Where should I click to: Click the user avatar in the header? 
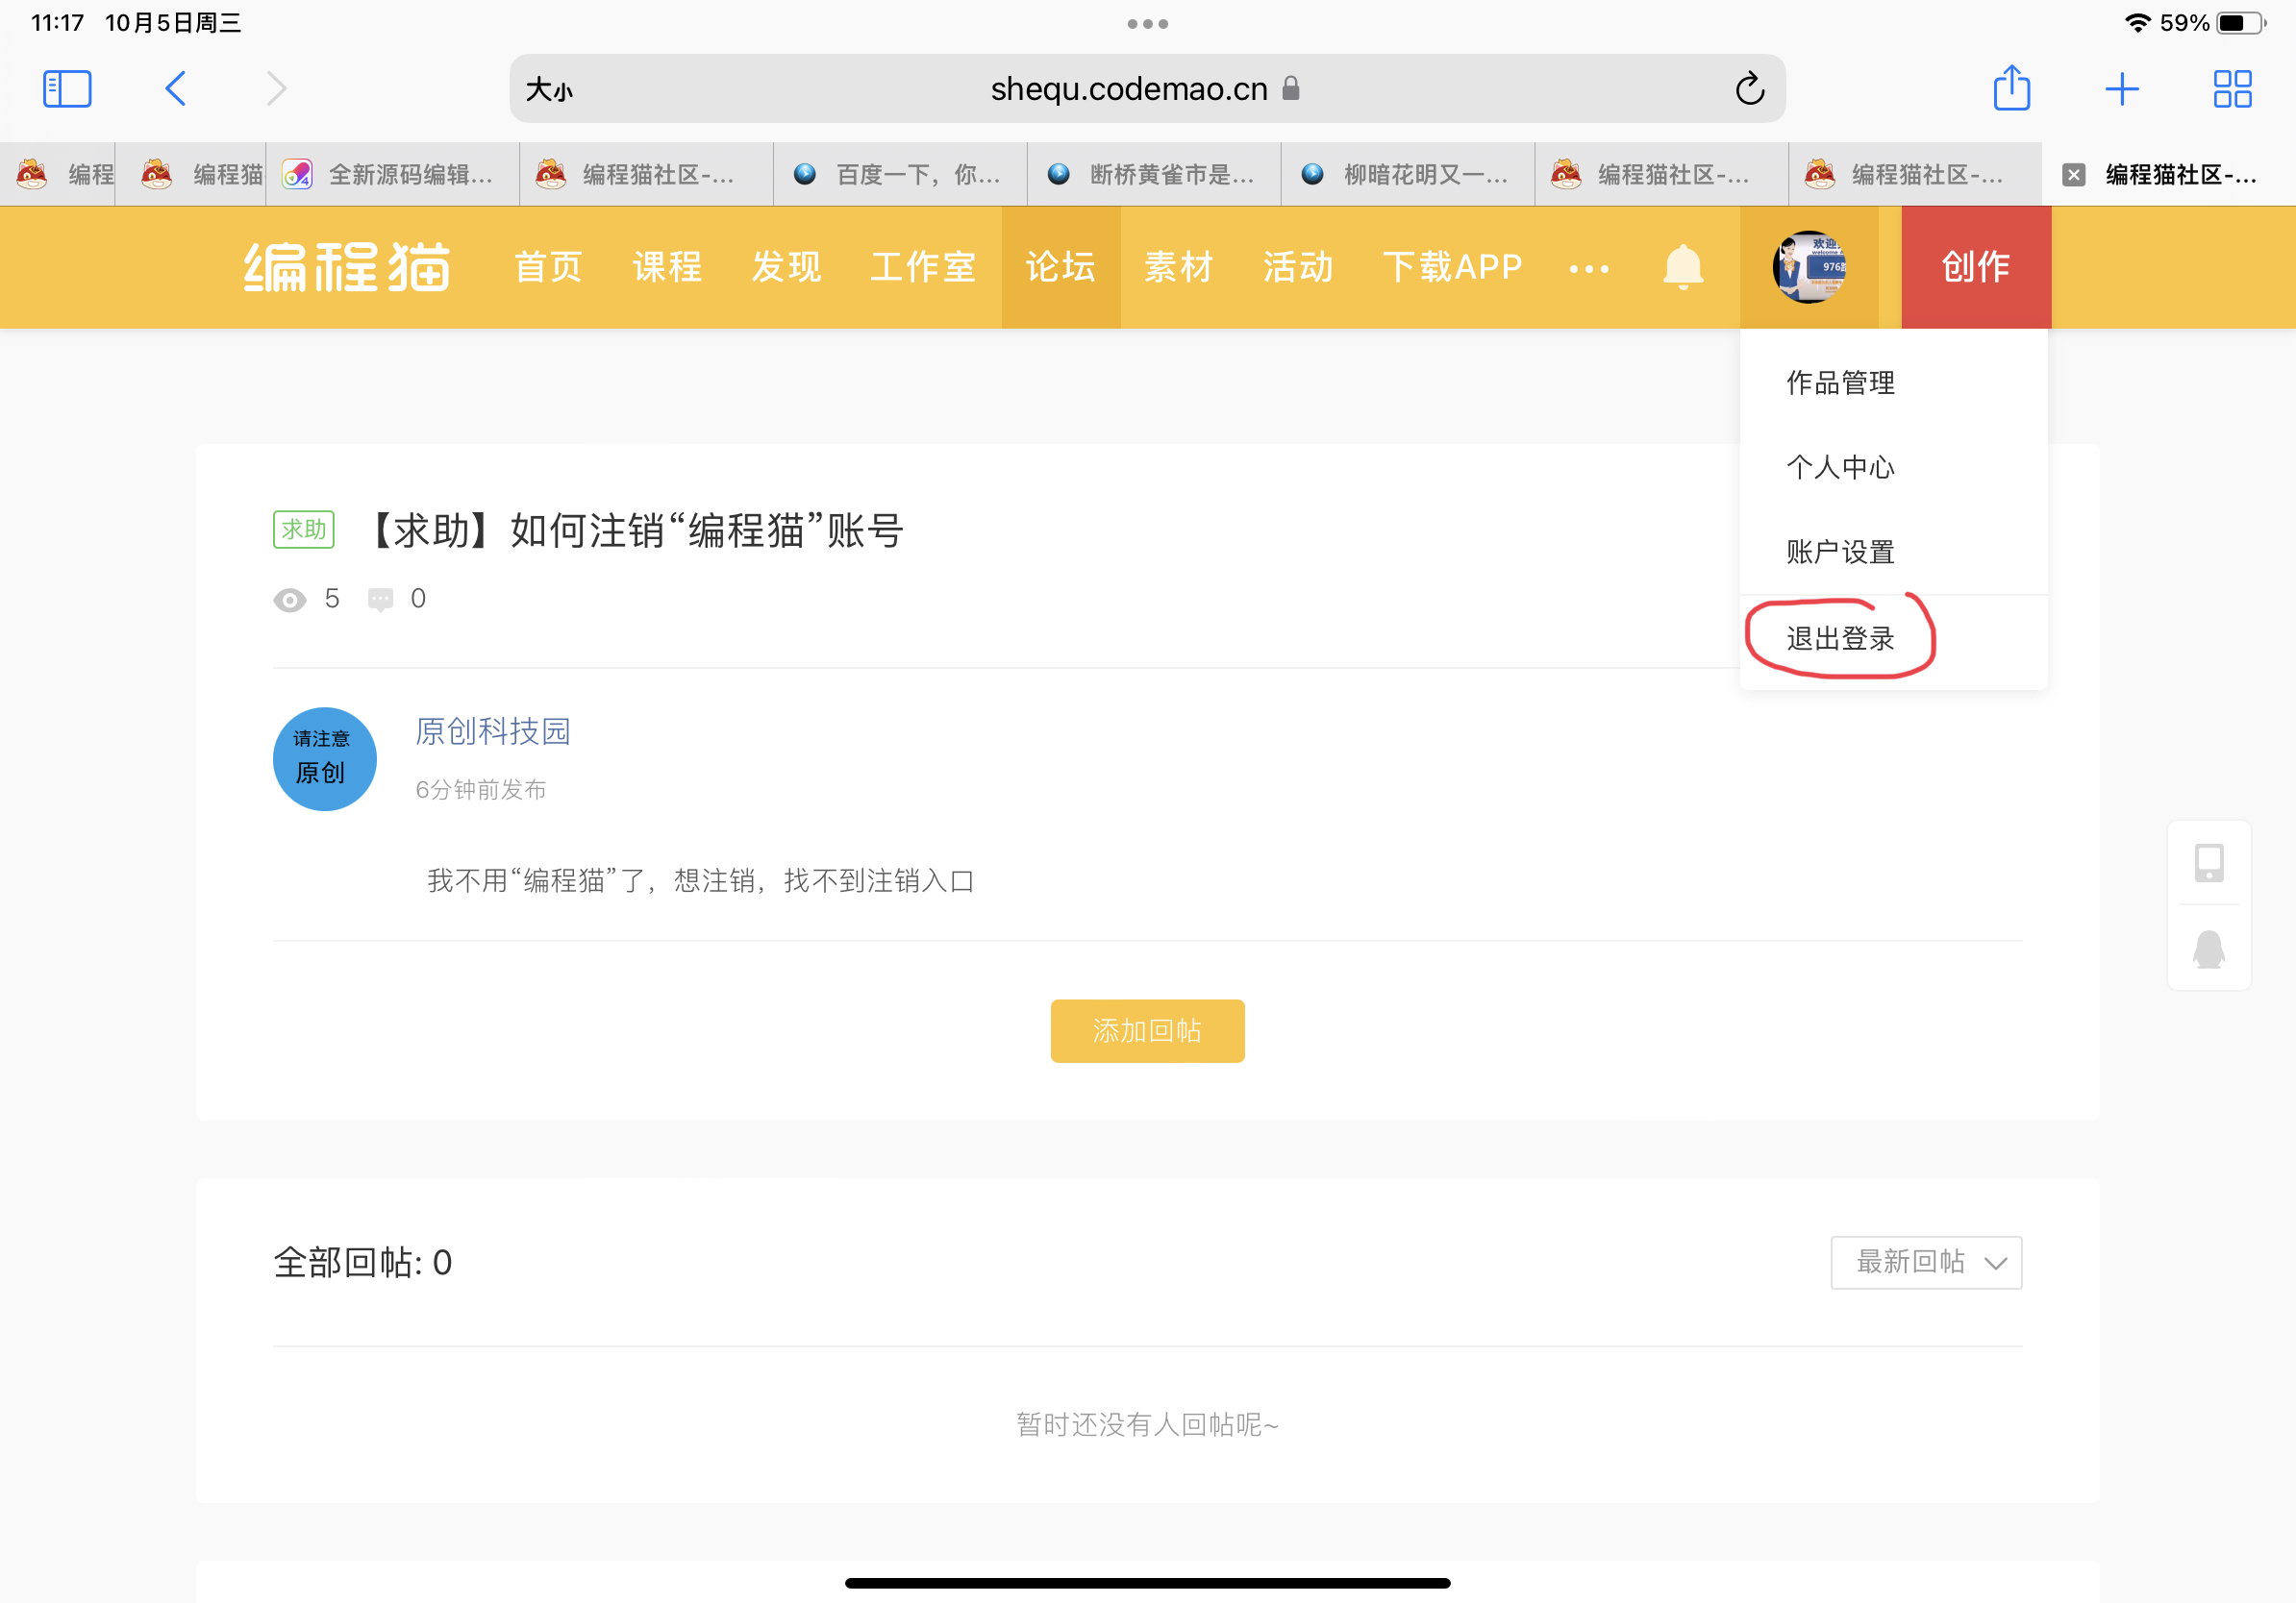click(1809, 267)
